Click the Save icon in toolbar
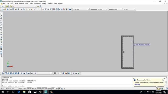 8,9
